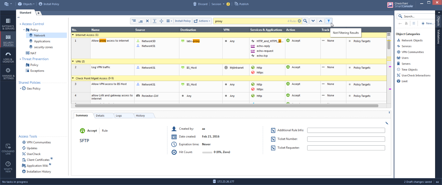Screen dimensions: 442x185
Task: Collapse the Internet Access rule section
Action: click(73, 35)
